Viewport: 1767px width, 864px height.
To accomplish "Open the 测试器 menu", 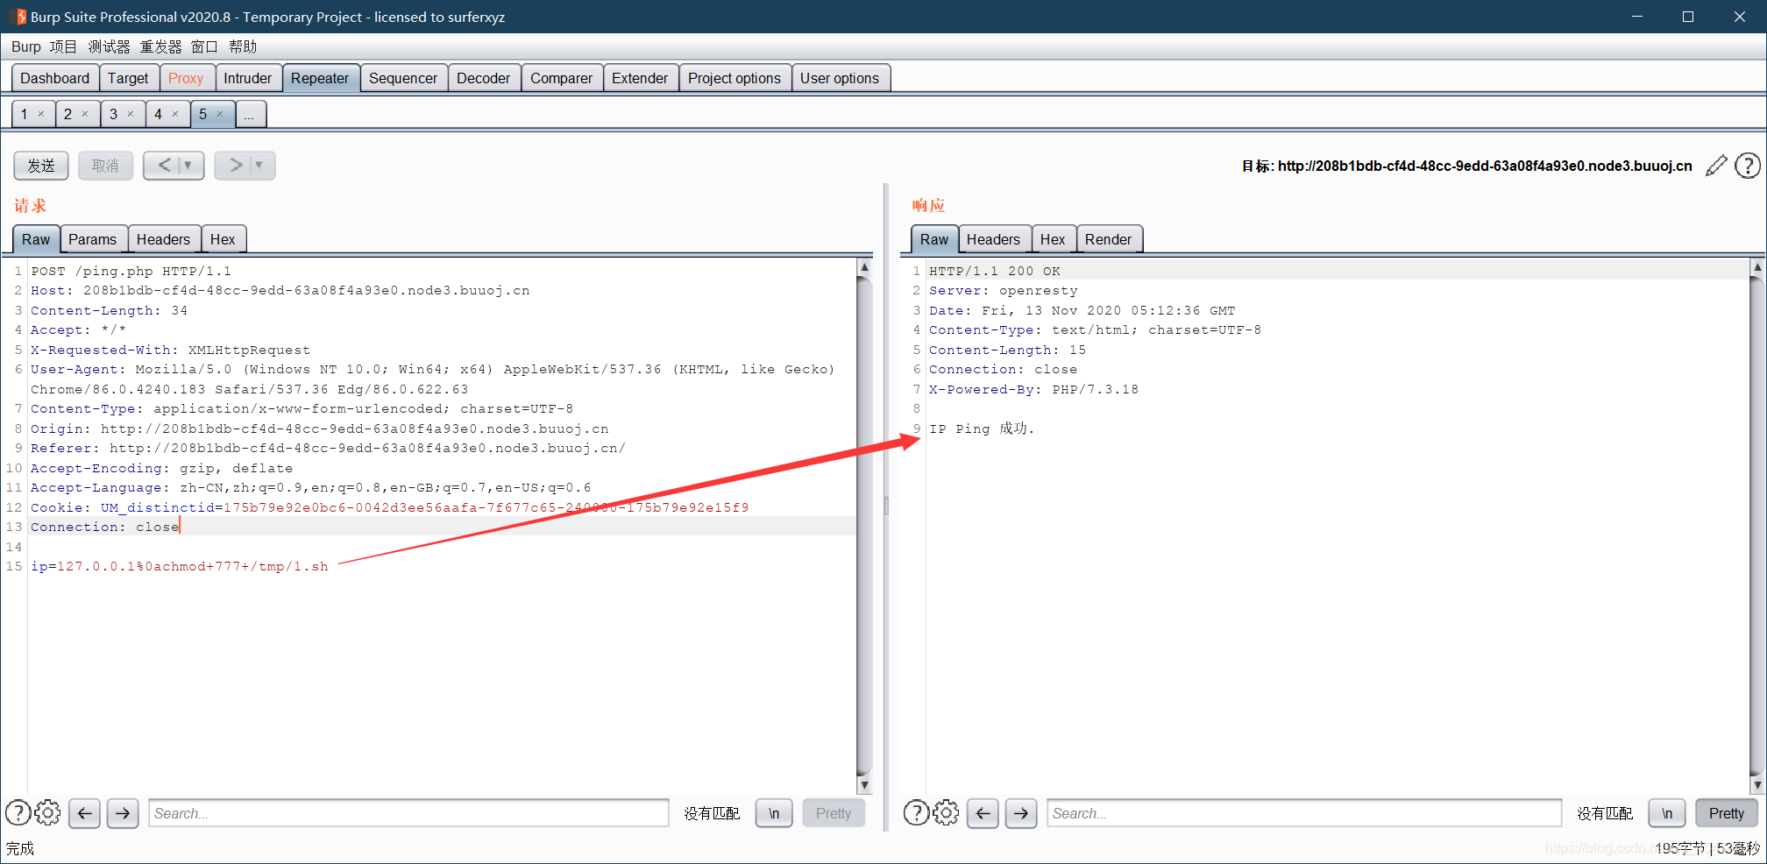I will [x=109, y=46].
